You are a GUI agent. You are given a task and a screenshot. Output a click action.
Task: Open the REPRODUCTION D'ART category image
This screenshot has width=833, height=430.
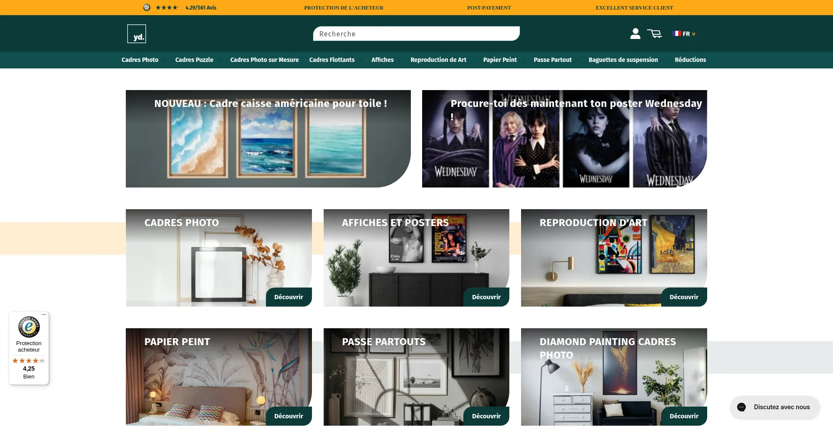click(614, 258)
